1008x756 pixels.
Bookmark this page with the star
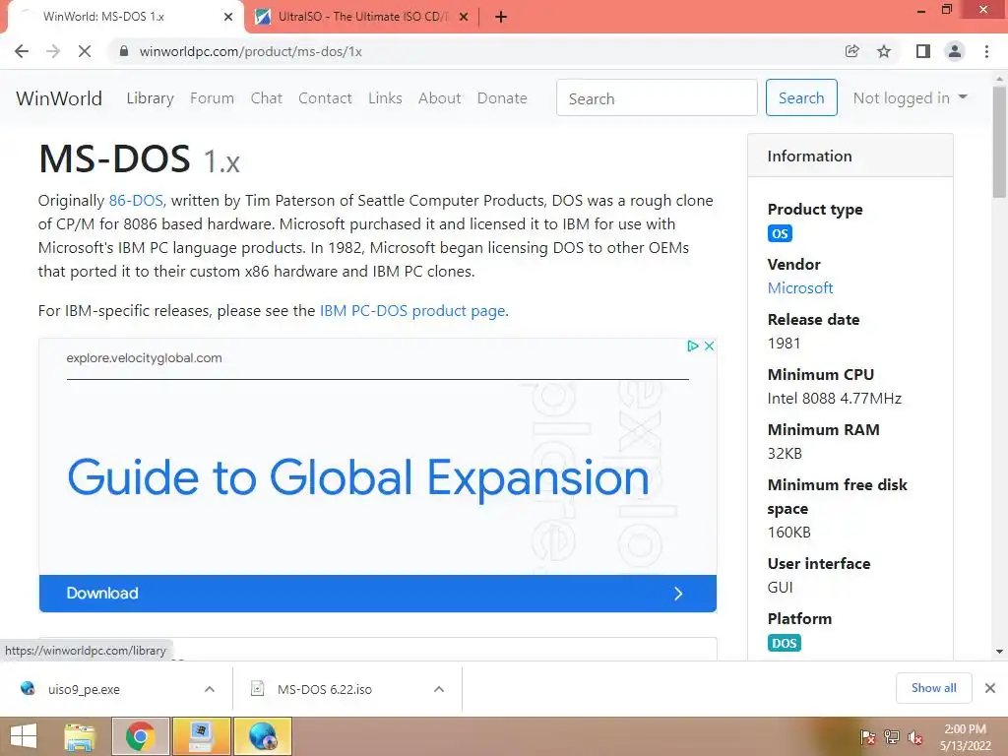coord(884,51)
